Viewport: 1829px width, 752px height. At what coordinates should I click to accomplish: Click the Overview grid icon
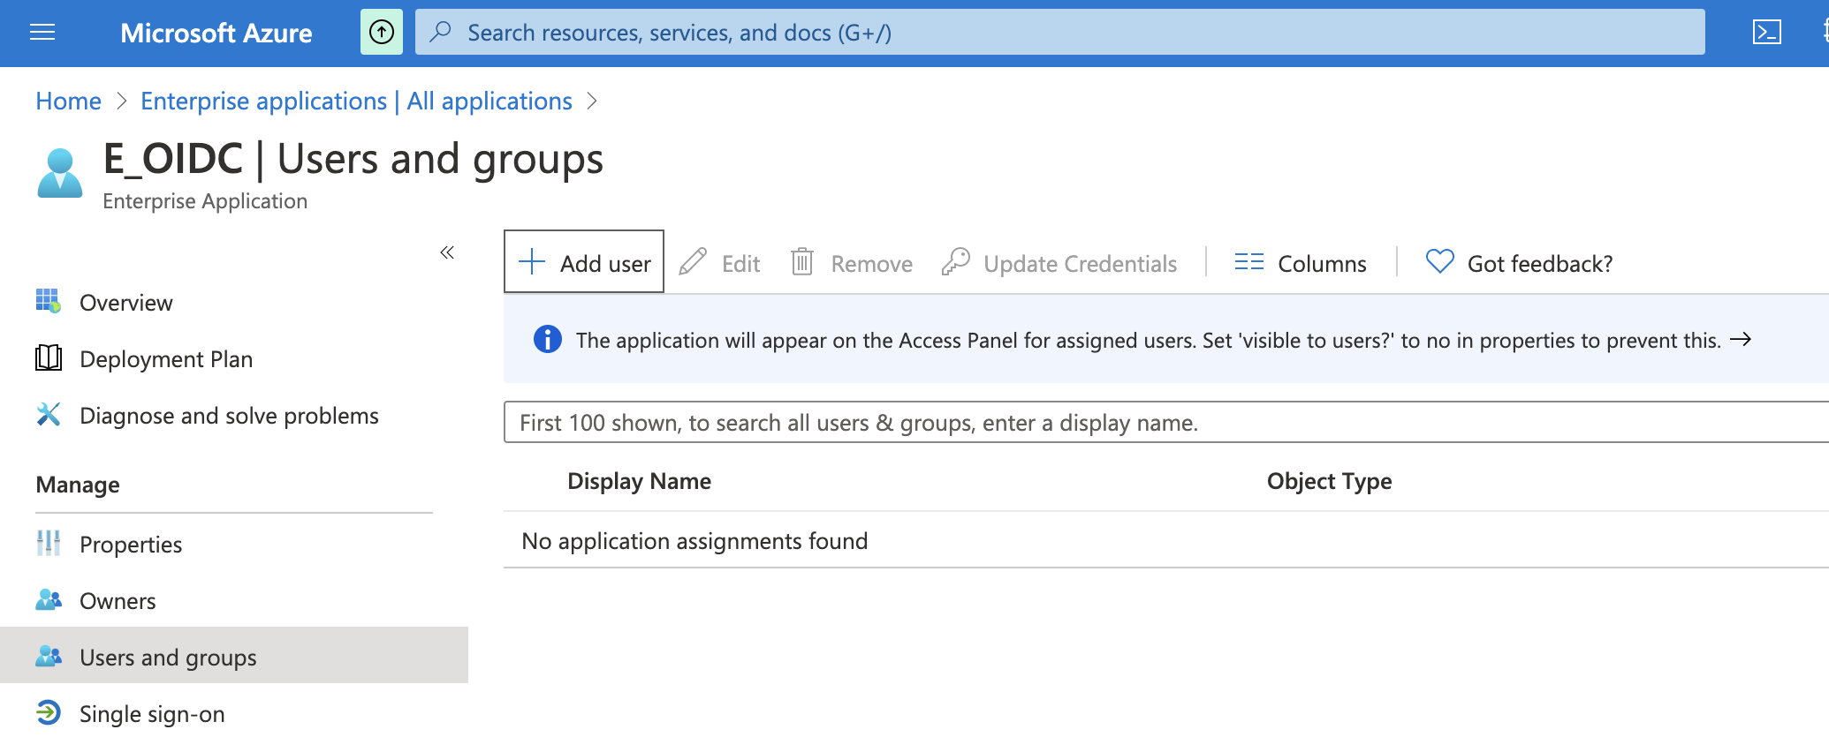49,301
